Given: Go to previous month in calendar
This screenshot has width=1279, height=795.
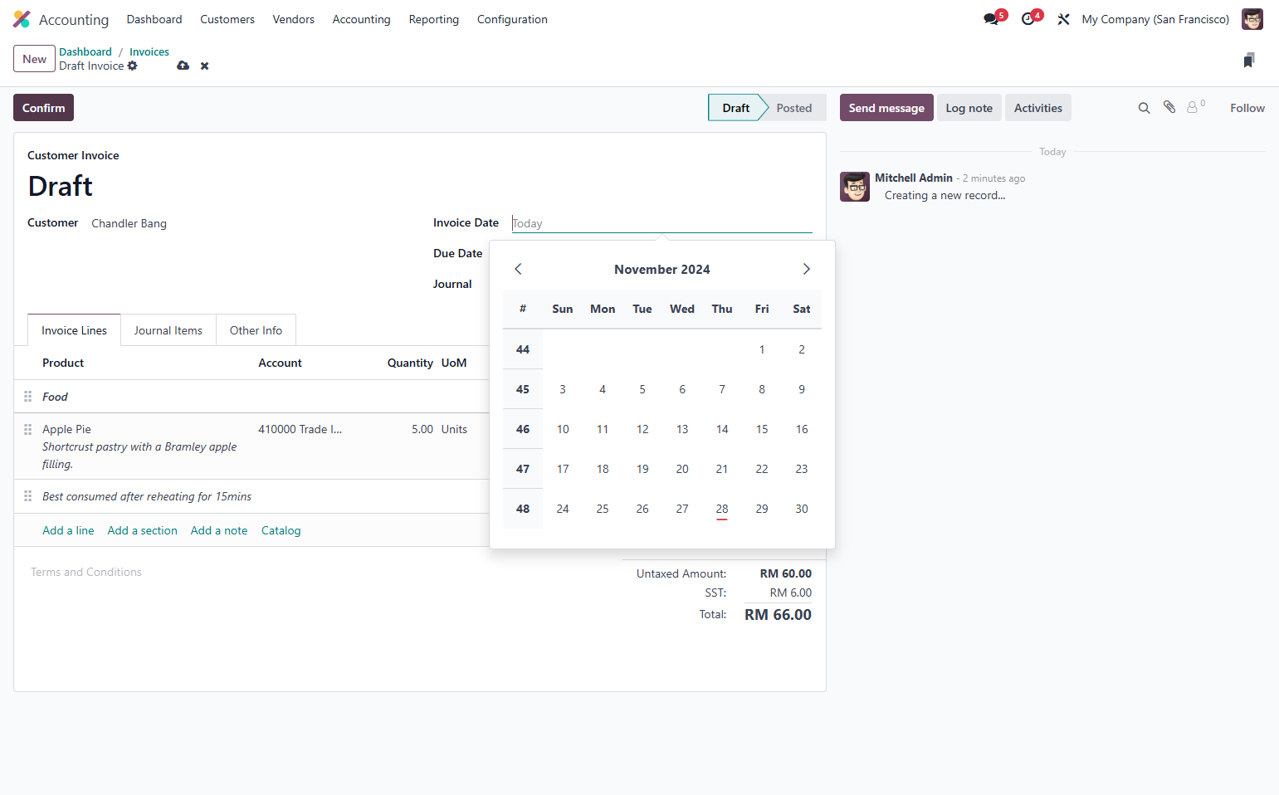Looking at the screenshot, I should click(x=518, y=269).
